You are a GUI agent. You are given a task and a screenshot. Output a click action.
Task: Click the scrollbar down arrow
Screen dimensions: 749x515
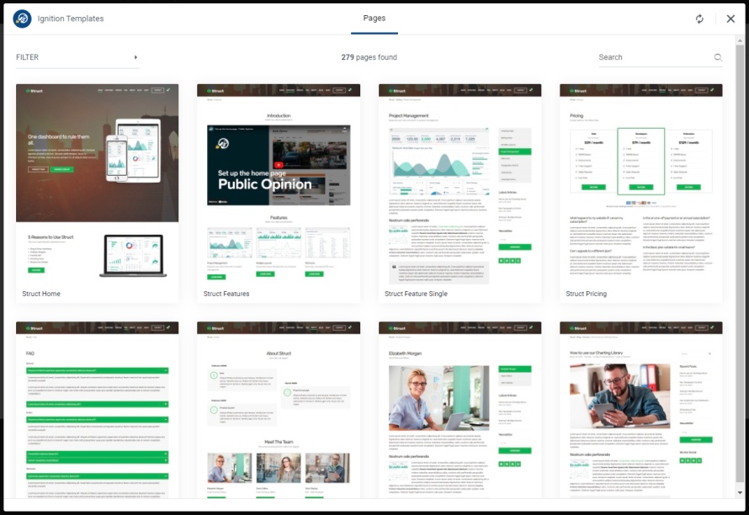coord(740,492)
